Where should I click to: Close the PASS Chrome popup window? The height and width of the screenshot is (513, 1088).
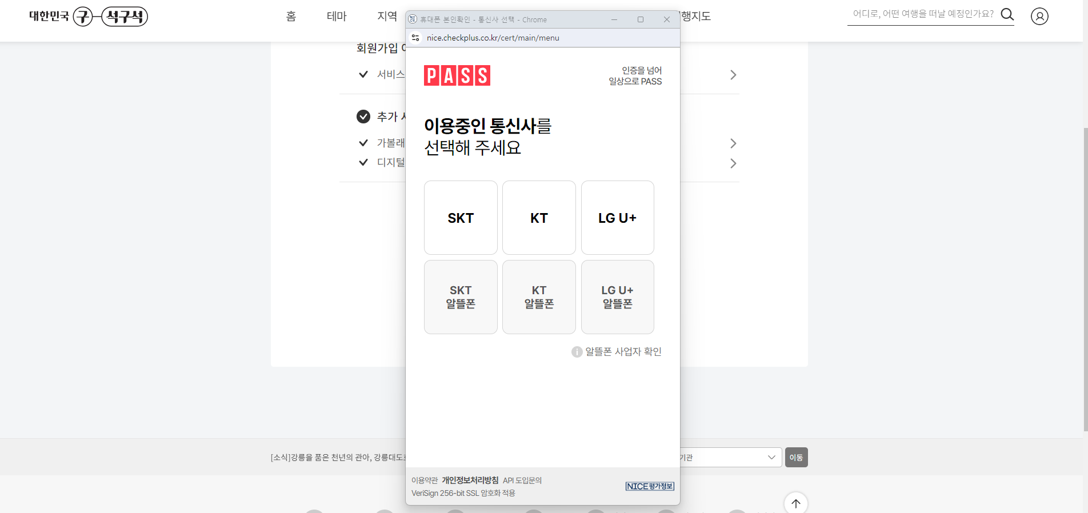point(667,19)
